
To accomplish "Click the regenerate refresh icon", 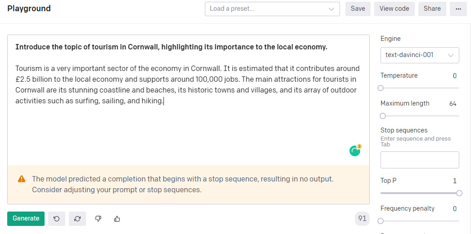I will 77,219.
